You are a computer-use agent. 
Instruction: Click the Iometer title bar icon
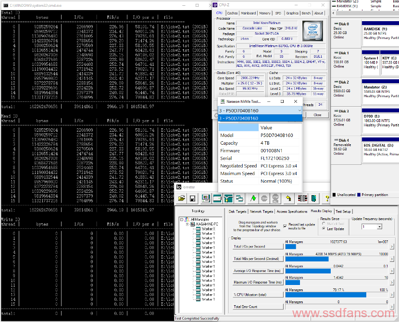179,187
